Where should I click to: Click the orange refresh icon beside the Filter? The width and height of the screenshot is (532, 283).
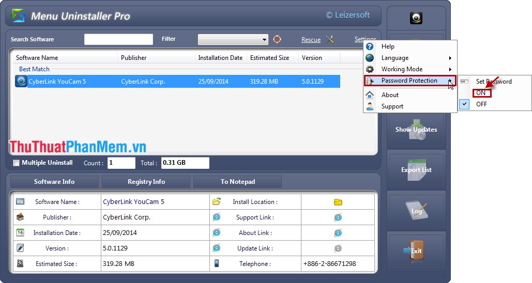(277, 39)
